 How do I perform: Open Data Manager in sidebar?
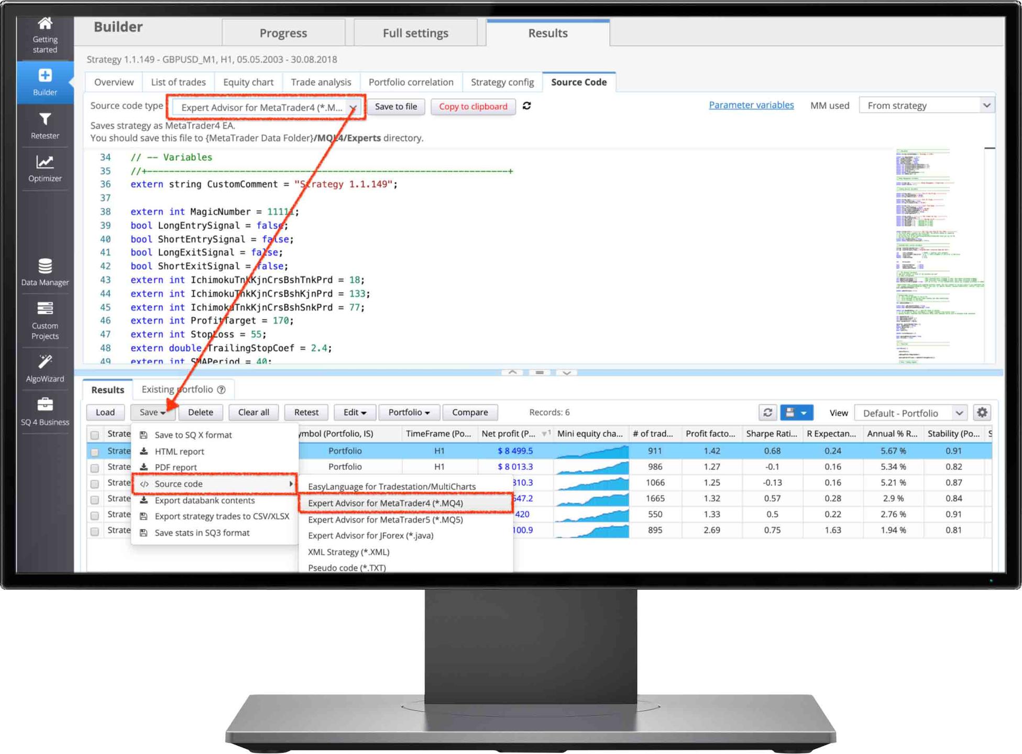[x=45, y=271]
